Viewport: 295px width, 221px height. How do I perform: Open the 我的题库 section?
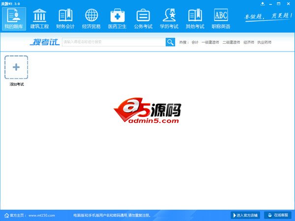pos(14,19)
